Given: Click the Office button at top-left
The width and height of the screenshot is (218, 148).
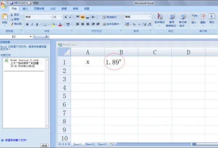Looking at the screenshot, I should (x=5, y=5).
